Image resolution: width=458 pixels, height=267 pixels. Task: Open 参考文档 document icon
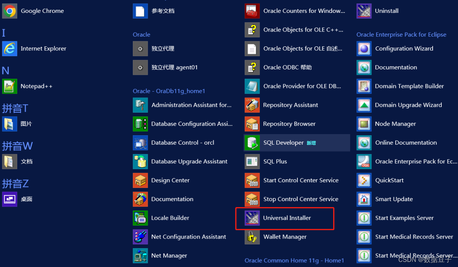tap(140, 11)
